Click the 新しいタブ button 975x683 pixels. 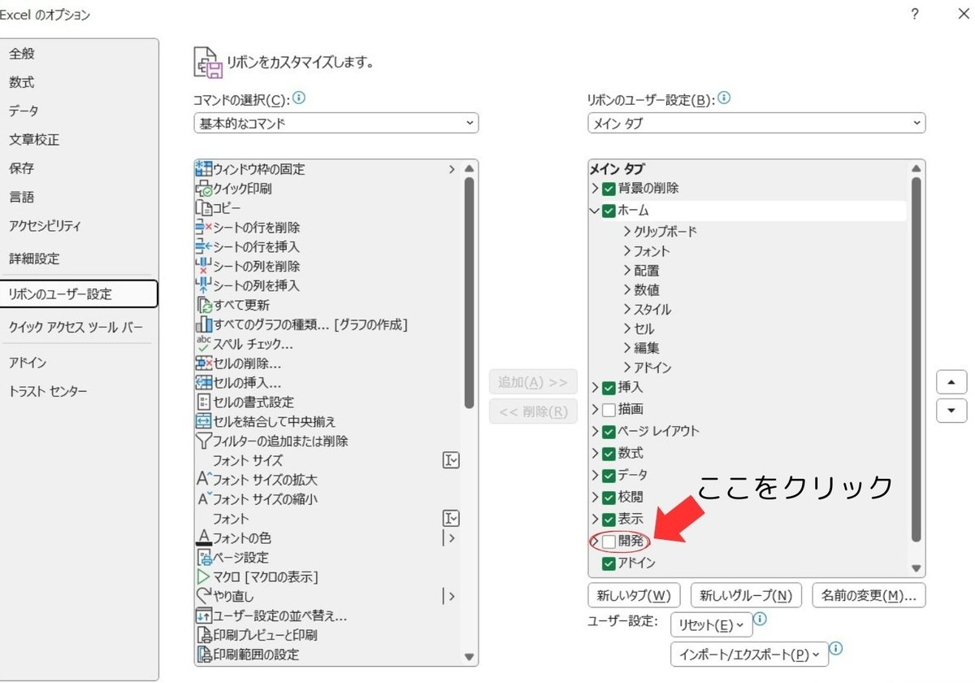click(x=634, y=595)
